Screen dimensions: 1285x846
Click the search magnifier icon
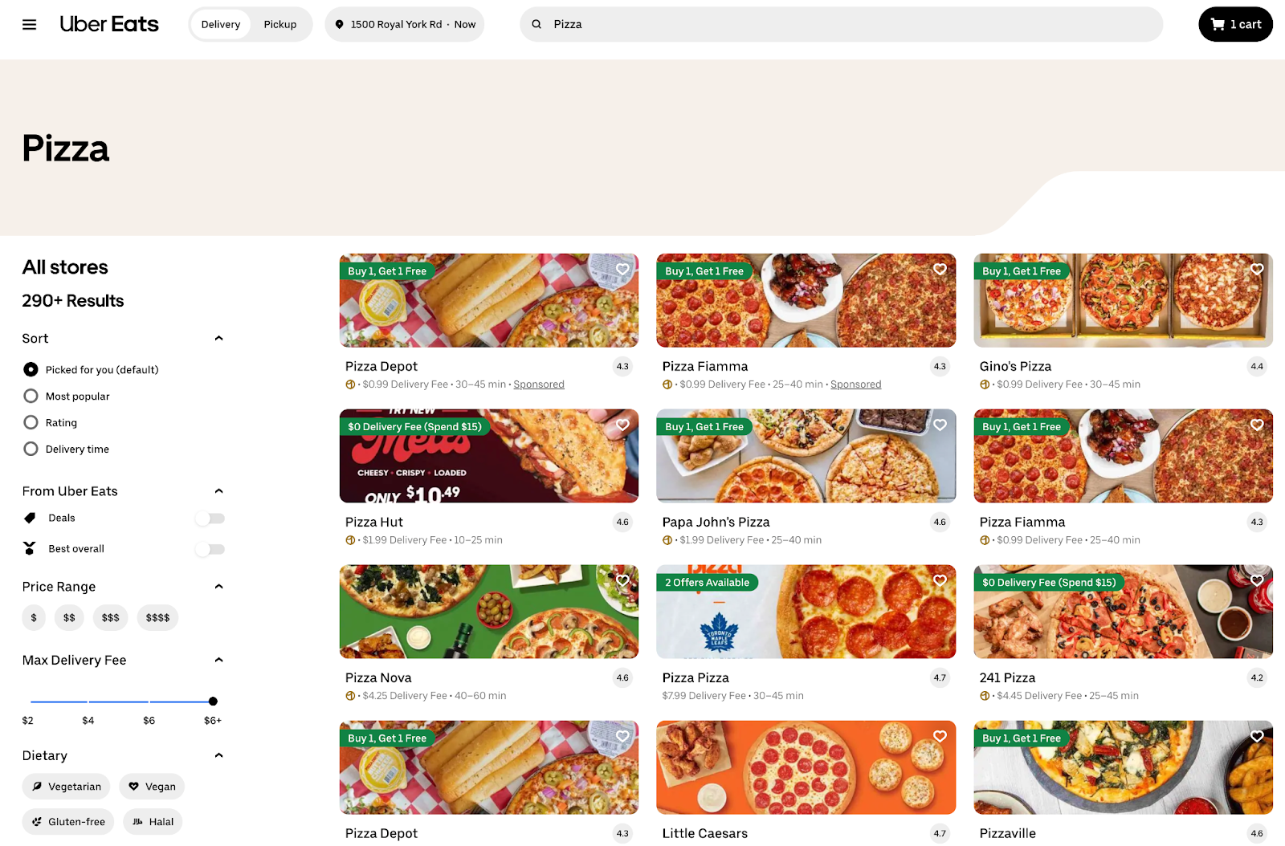coord(536,24)
